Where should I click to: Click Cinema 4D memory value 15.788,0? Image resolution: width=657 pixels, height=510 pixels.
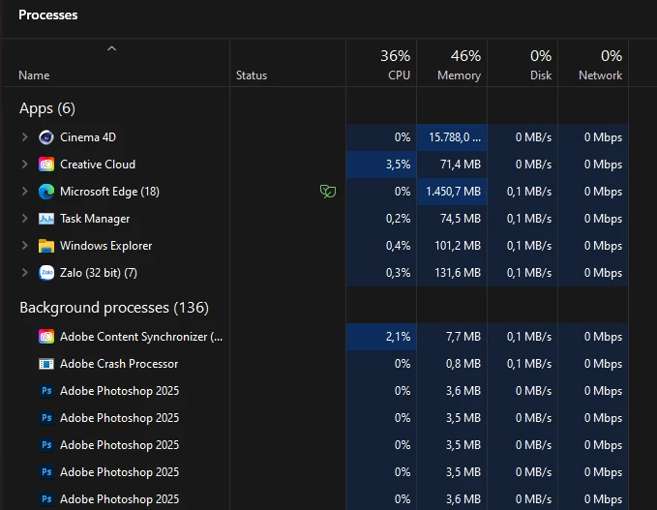[455, 137]
